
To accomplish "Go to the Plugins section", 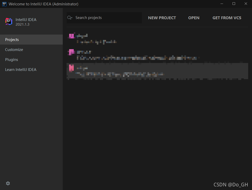I will point(31,59).
